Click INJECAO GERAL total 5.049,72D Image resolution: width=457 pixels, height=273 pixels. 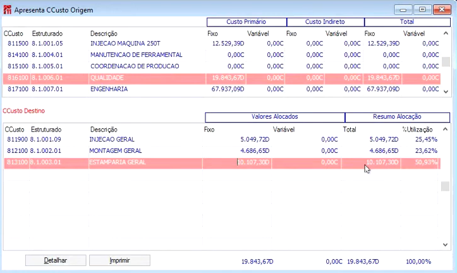click(x=384, y=140)
